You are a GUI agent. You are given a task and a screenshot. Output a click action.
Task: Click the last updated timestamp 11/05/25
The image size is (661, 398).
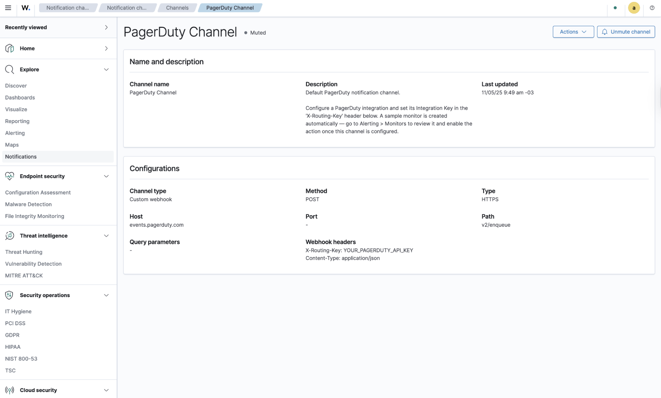[x=507, y=93]
